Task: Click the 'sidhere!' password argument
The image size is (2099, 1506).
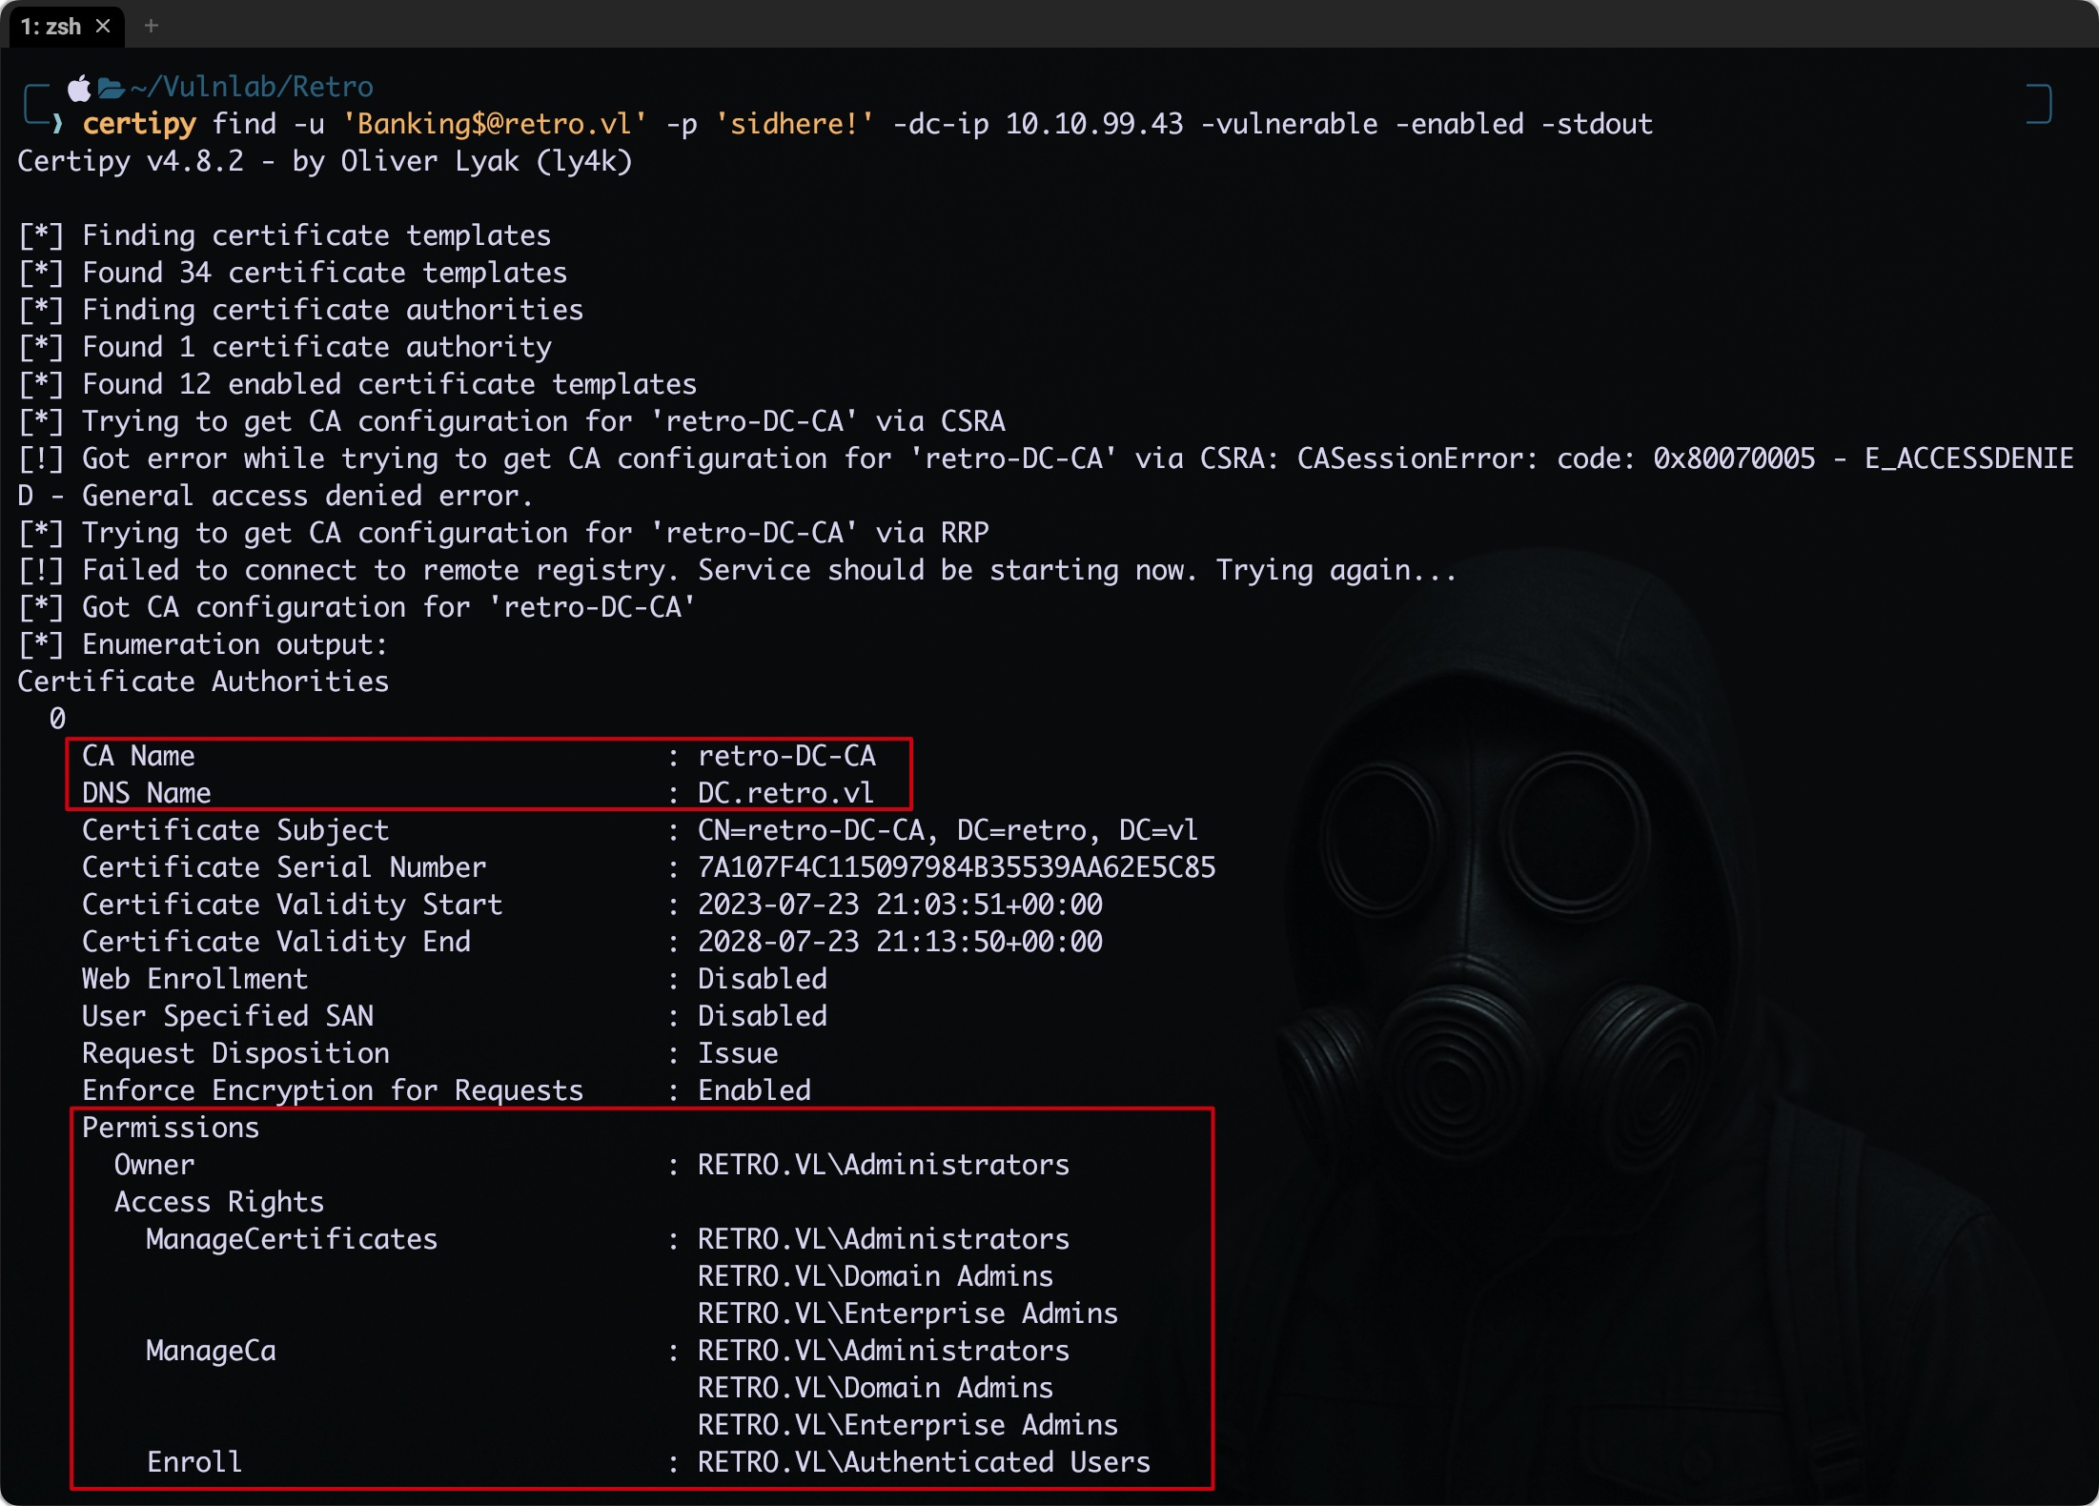Action: pos(795,124)
